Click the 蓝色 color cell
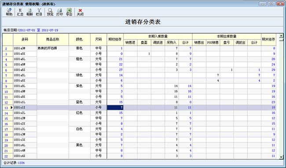 (x=79, y=102)
